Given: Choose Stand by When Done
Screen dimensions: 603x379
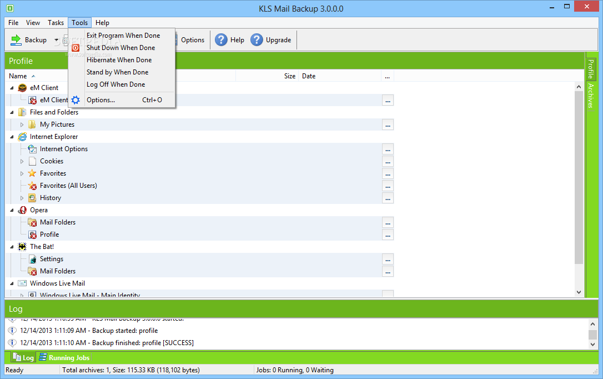Looking at the screenshot, I should coord(117,72).
